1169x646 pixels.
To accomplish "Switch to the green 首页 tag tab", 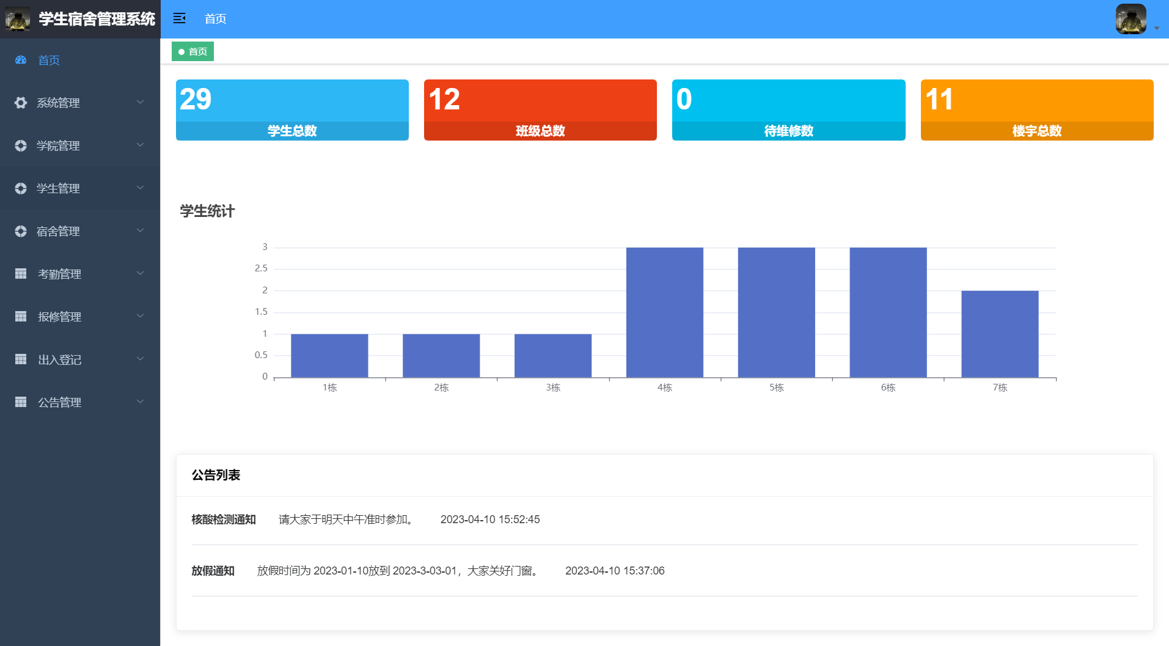I will 192,51.
